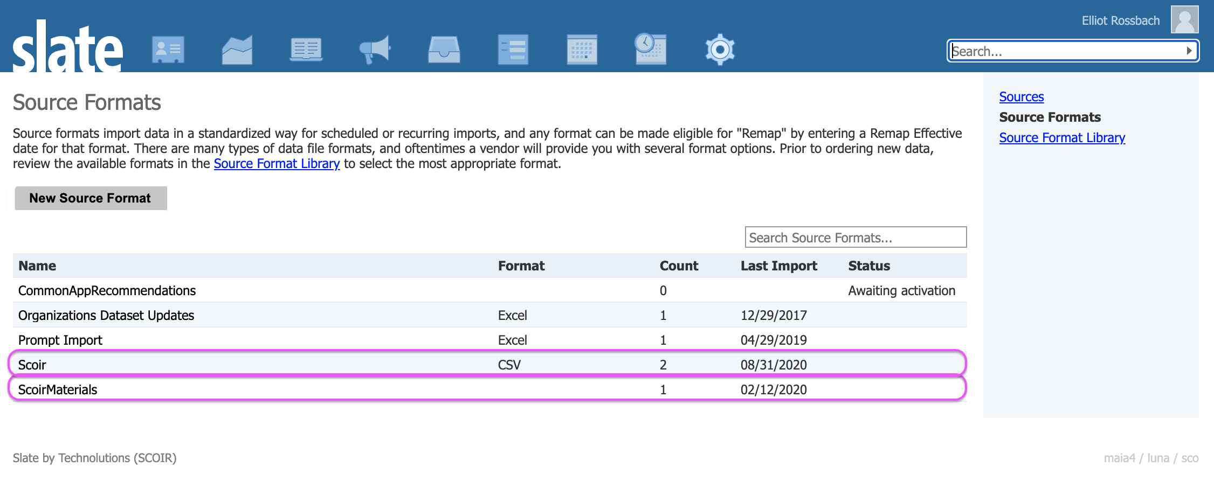
Task: Open the Slate home logo
Action: point(68,46)
